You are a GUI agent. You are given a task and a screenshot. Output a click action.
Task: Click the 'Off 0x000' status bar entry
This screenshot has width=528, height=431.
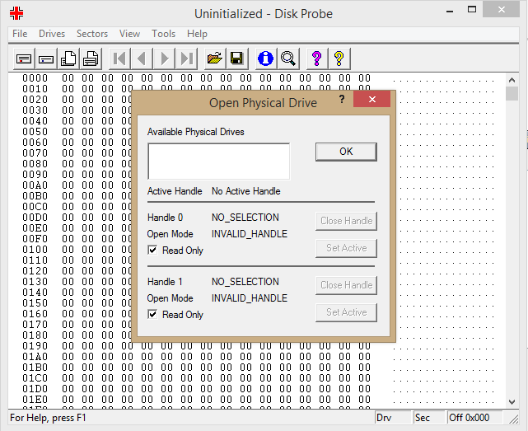[474, 418]
